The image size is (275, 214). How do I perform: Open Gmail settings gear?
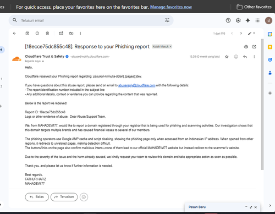pyautogui.click(x=238, y=20)
